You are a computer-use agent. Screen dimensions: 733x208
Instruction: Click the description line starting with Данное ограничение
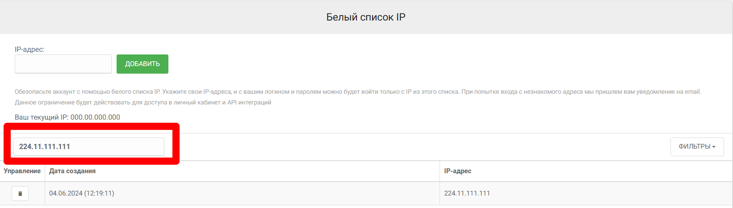[143, 103]
